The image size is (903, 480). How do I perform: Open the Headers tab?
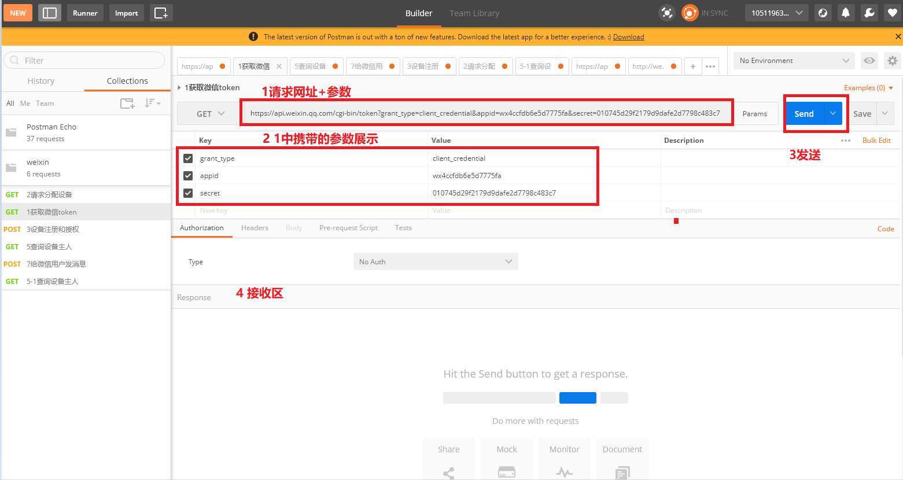tap(255, 228)
